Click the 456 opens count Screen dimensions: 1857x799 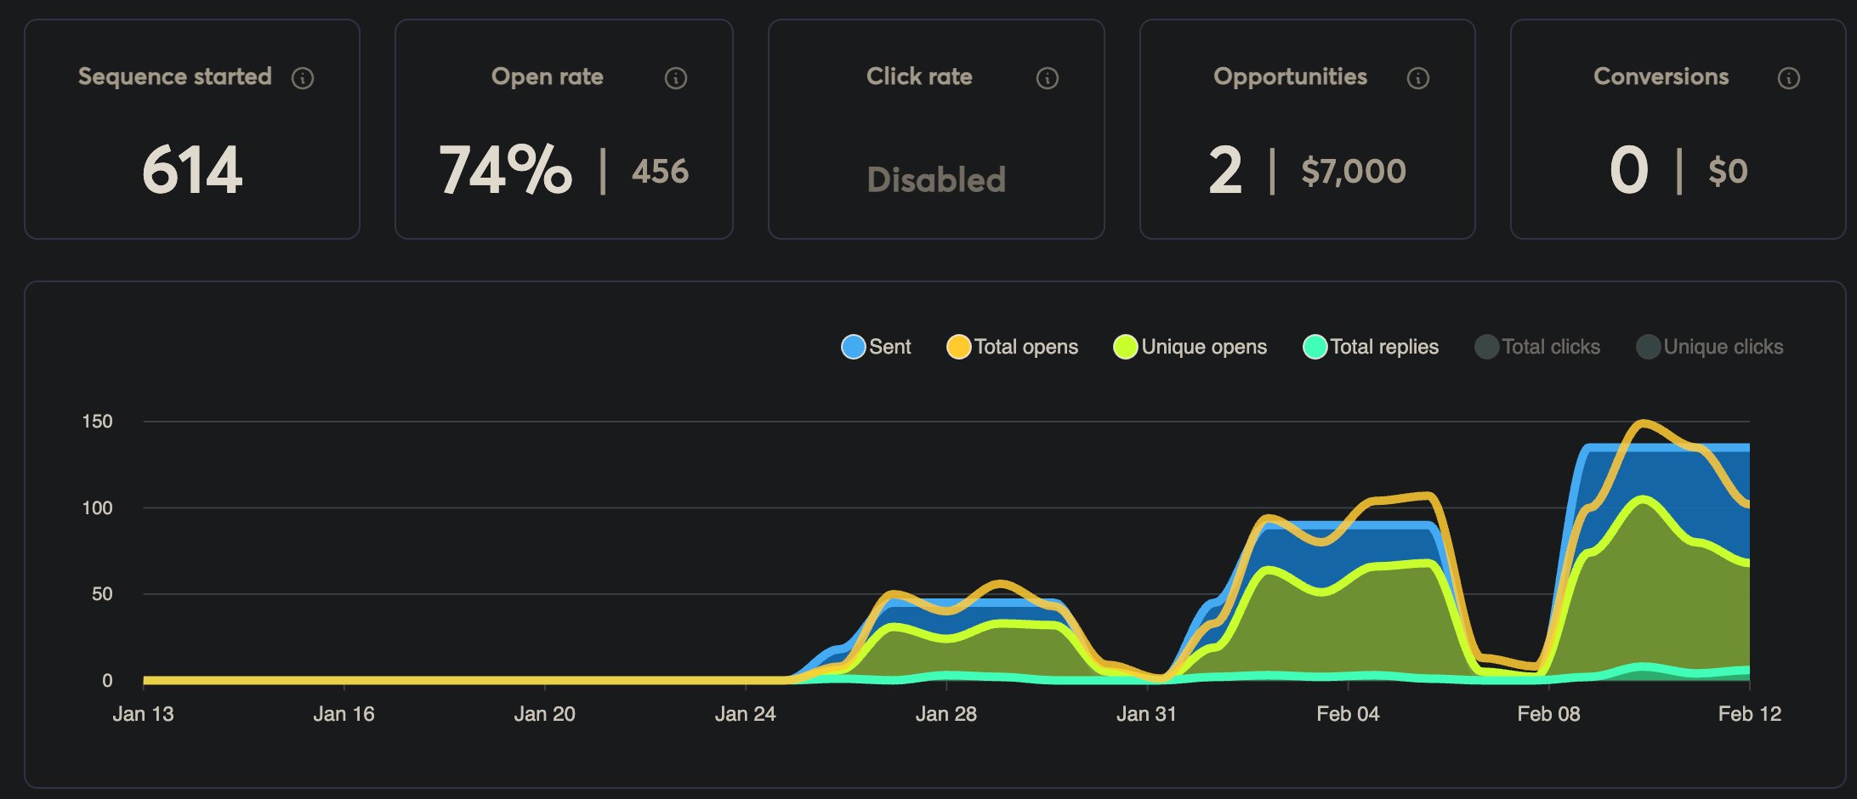[x=660, y=172]
